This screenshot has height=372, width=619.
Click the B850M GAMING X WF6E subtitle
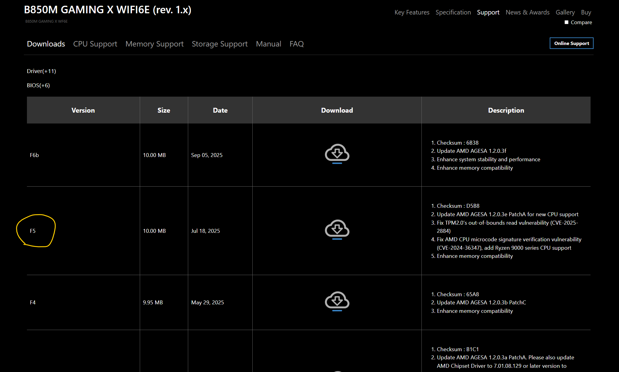click(47, 21)
